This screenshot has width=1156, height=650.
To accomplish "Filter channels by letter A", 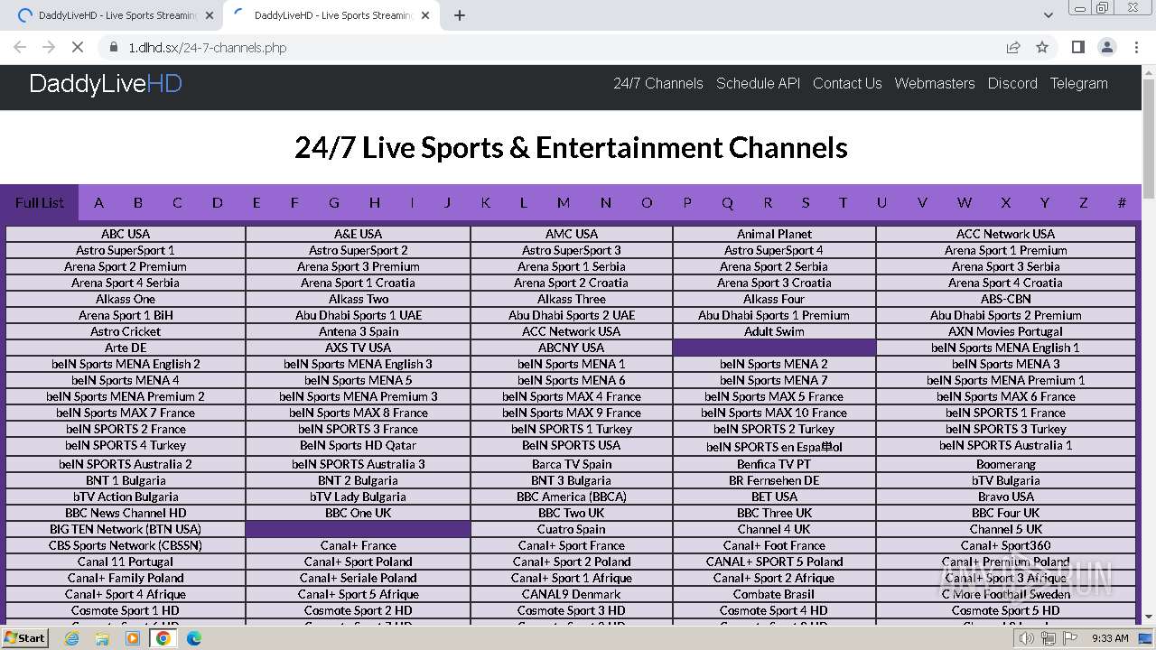I will (98, 202).
